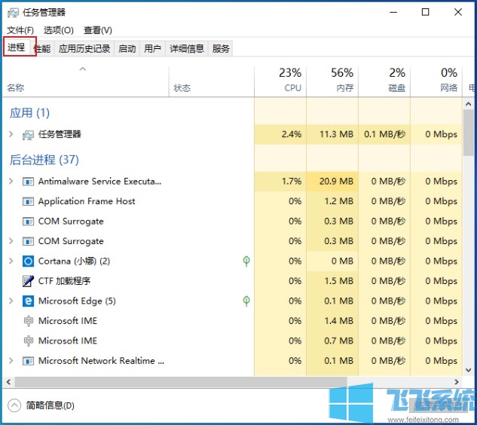Click the Application Frame Host icon

[28, 201]
